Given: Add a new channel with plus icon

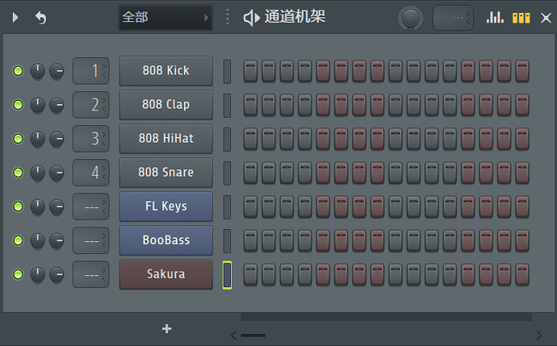Looking at the screenshot, I should (x=166, y=328).
